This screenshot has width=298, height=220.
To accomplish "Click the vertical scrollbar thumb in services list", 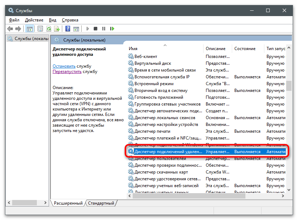I will click(x=289, y=86).
